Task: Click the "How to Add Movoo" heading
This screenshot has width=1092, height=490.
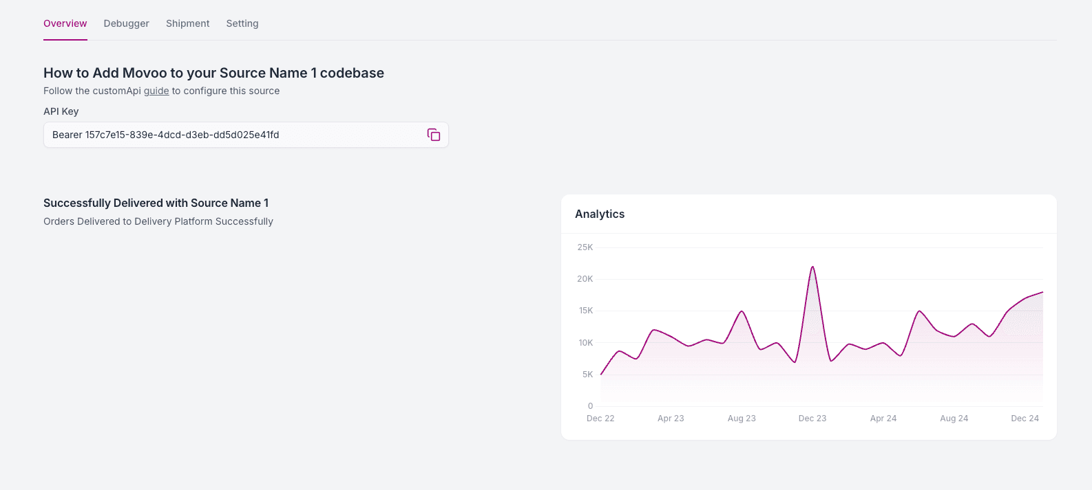Action: tap(213, 73)
